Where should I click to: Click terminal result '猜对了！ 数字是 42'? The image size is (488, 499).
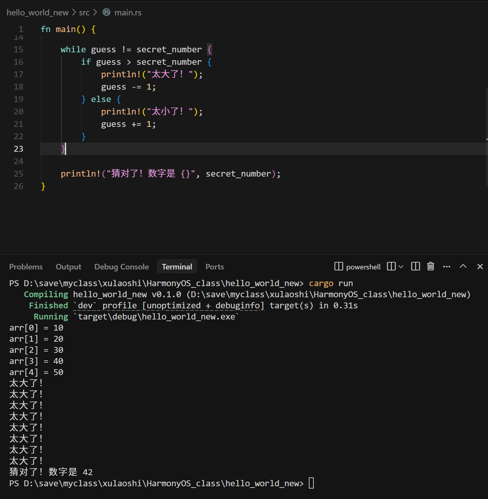[51, 472]
